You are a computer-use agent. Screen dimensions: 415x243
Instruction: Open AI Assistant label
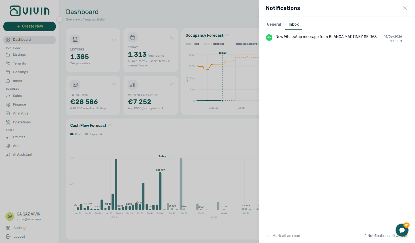pyautogui.click(x=23, y=155)
